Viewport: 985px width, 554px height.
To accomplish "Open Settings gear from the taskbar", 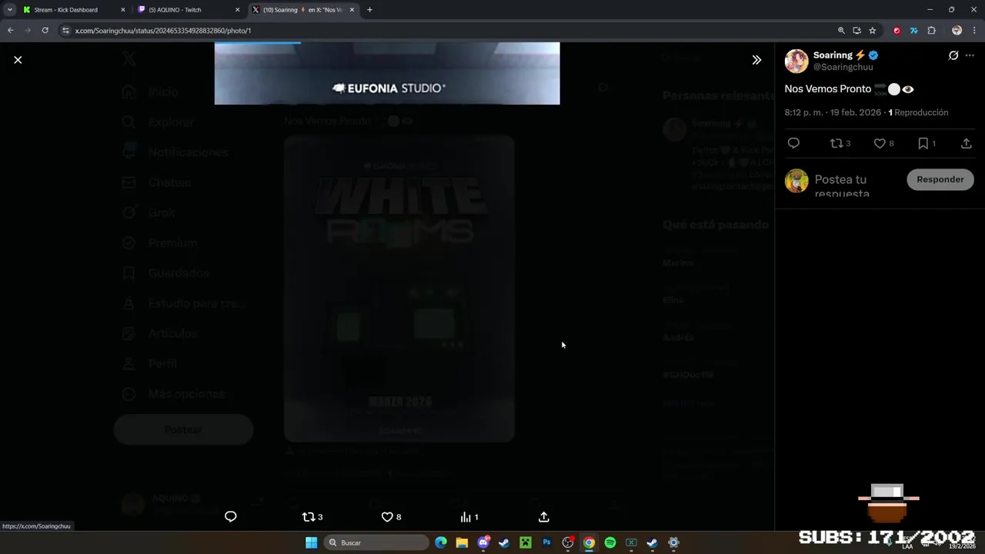I will (673, 542).
